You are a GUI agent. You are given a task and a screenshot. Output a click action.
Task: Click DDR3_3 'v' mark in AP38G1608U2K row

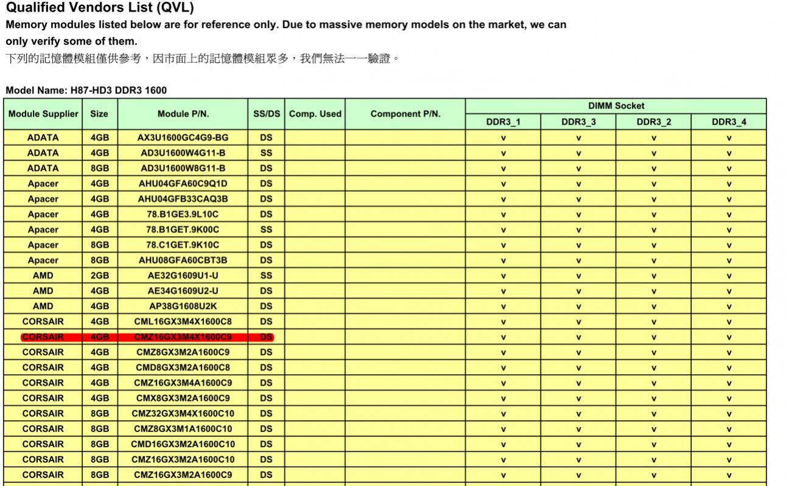[x=578, y=307]
